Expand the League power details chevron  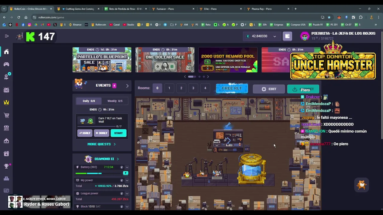(x=127, y=193)
